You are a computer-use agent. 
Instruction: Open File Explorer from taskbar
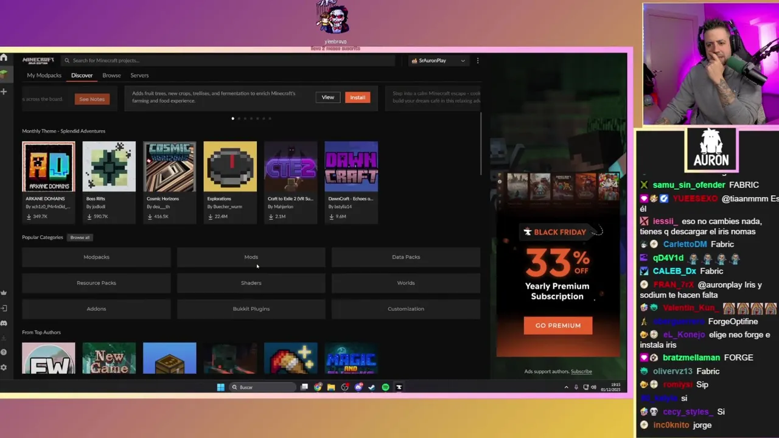click(331, 387)
